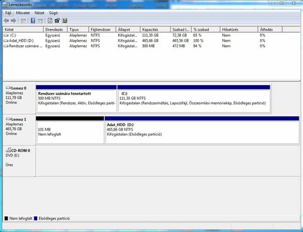Click the Refresh toolbar icon
The height and width of the screenshot is (232, 303).
point(50,21)
